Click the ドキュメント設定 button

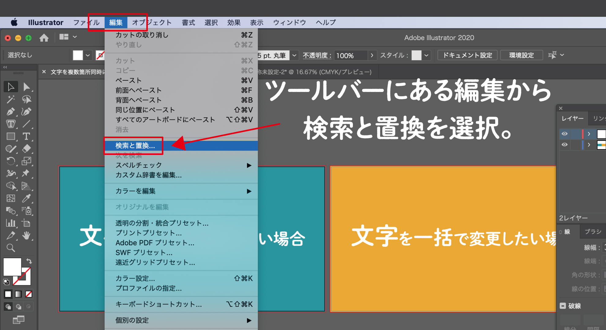point(467,55)
